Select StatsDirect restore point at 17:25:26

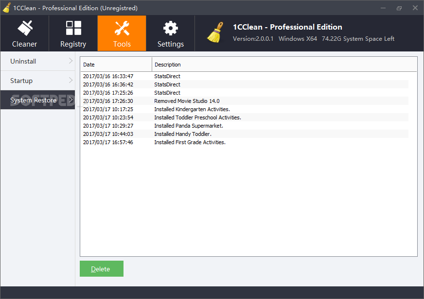pyautogui.click(x=245, y=93)
